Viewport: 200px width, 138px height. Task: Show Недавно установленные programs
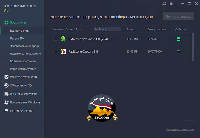(25, 53)
